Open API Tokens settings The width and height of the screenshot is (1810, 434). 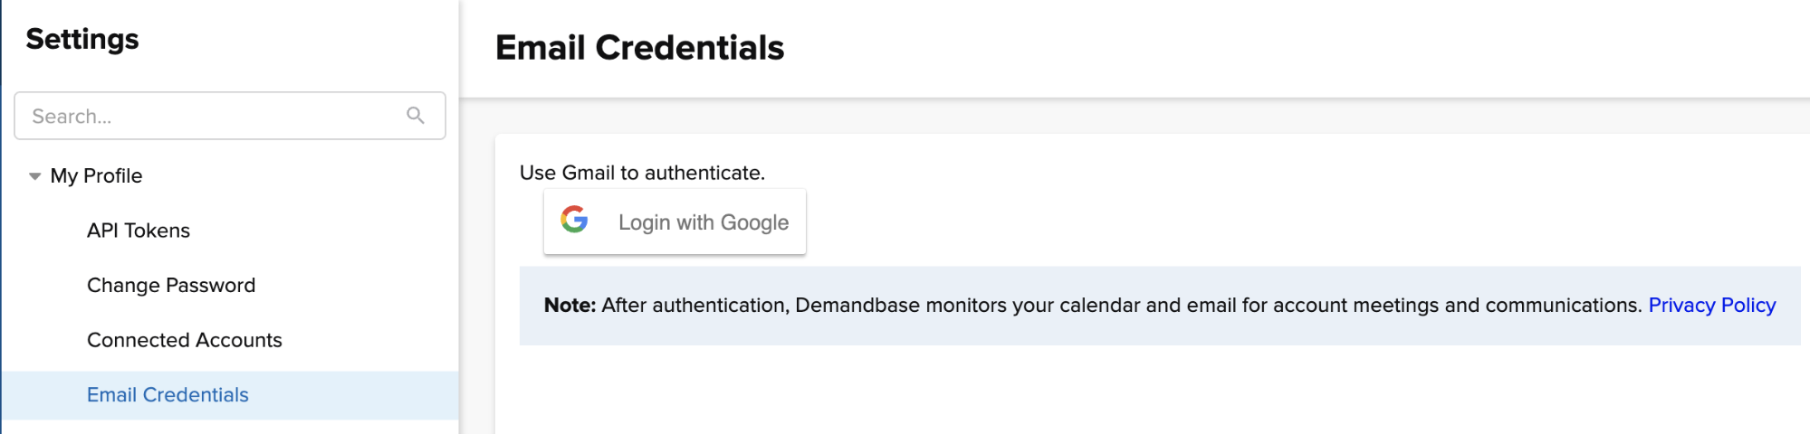click(139, 231)
